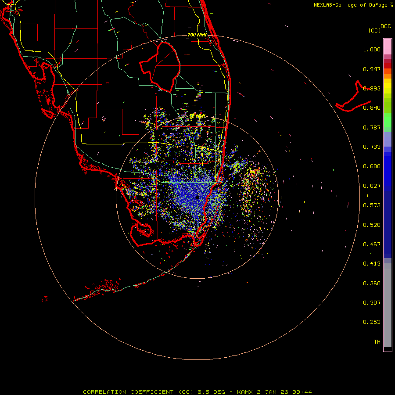This screenshot has height=395, width=395.
Task: Click the 0.787 scale value
Action: click(x=372, y=127)
